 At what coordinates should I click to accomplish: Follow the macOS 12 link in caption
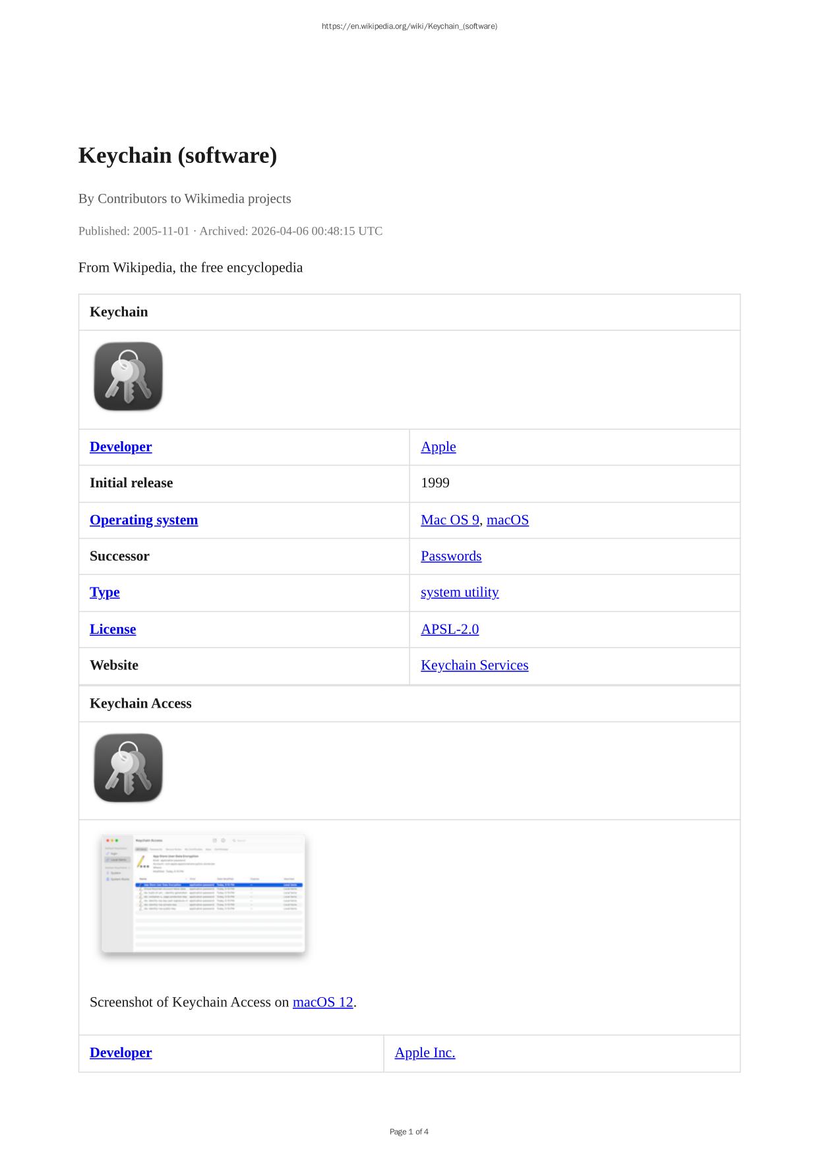[x=322, y=1002]
